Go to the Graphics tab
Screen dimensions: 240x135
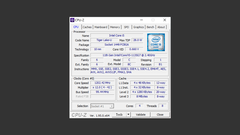[x=138, y=27]
